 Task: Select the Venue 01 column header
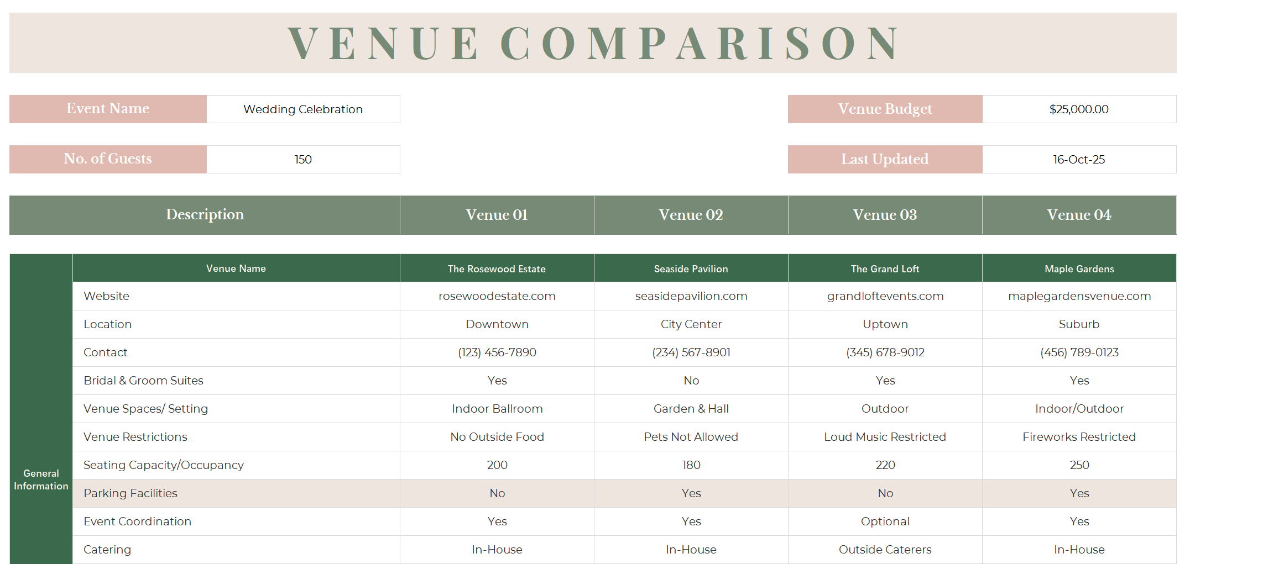point(497,215)
